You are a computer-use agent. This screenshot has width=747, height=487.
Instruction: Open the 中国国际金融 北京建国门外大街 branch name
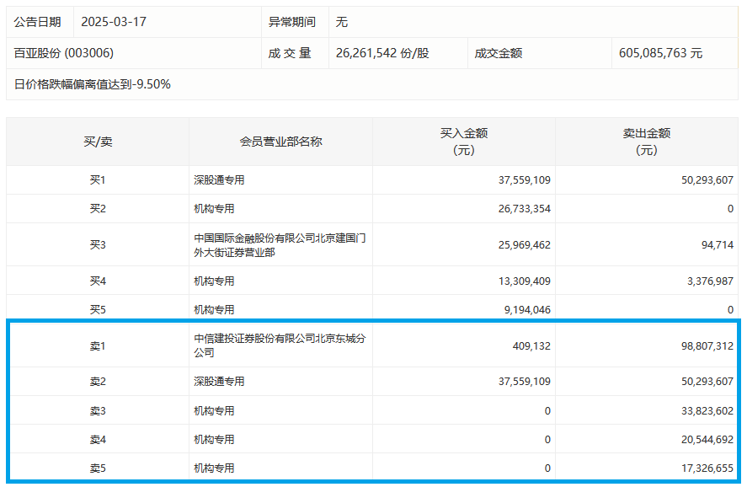(280, 245)
